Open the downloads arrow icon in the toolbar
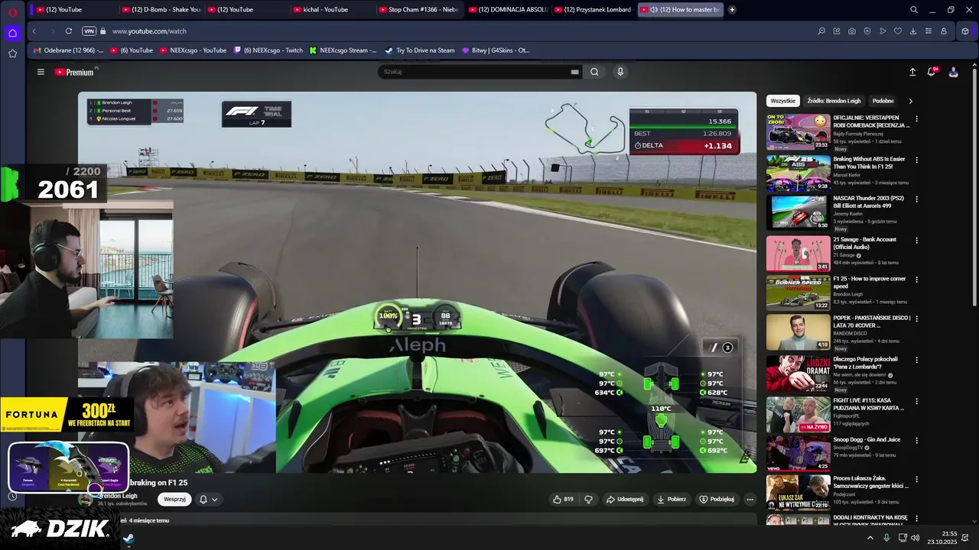The image size is (979, 550). 913,31
